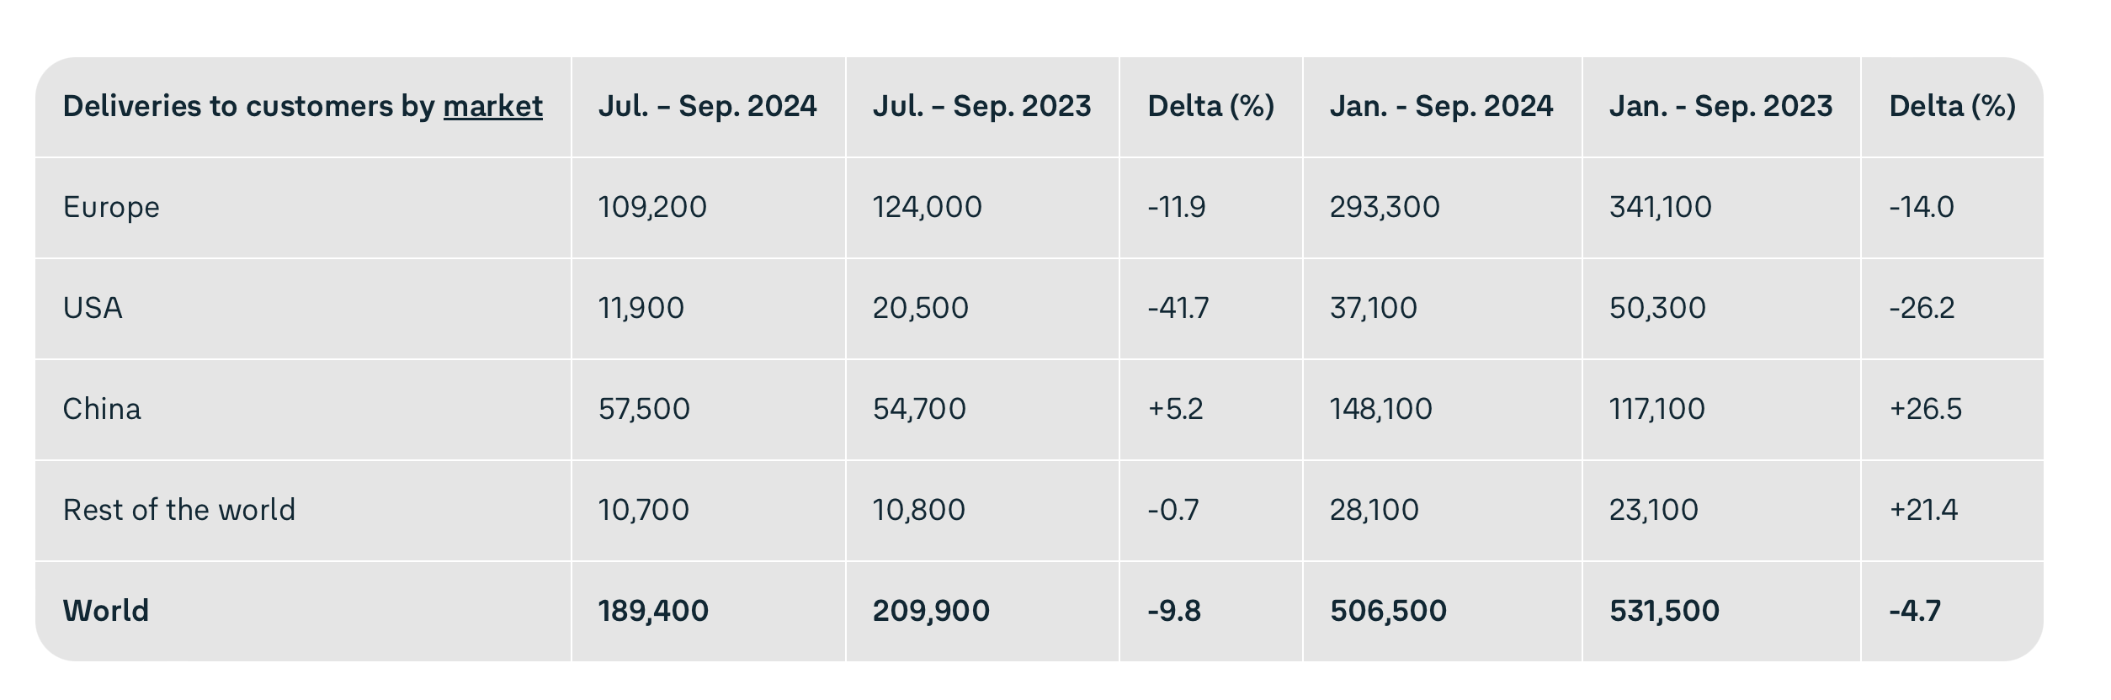Screen dimensions: 2111x700
Task: Click the "Rest of the world" row label
Action: [179, 510]
